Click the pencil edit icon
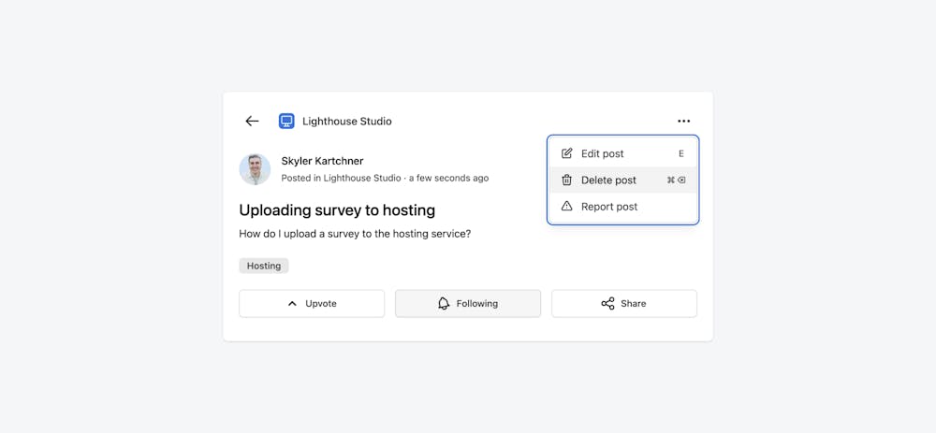Image resolution: width=936 pixels, height=433 pixels. pos(566,153)
